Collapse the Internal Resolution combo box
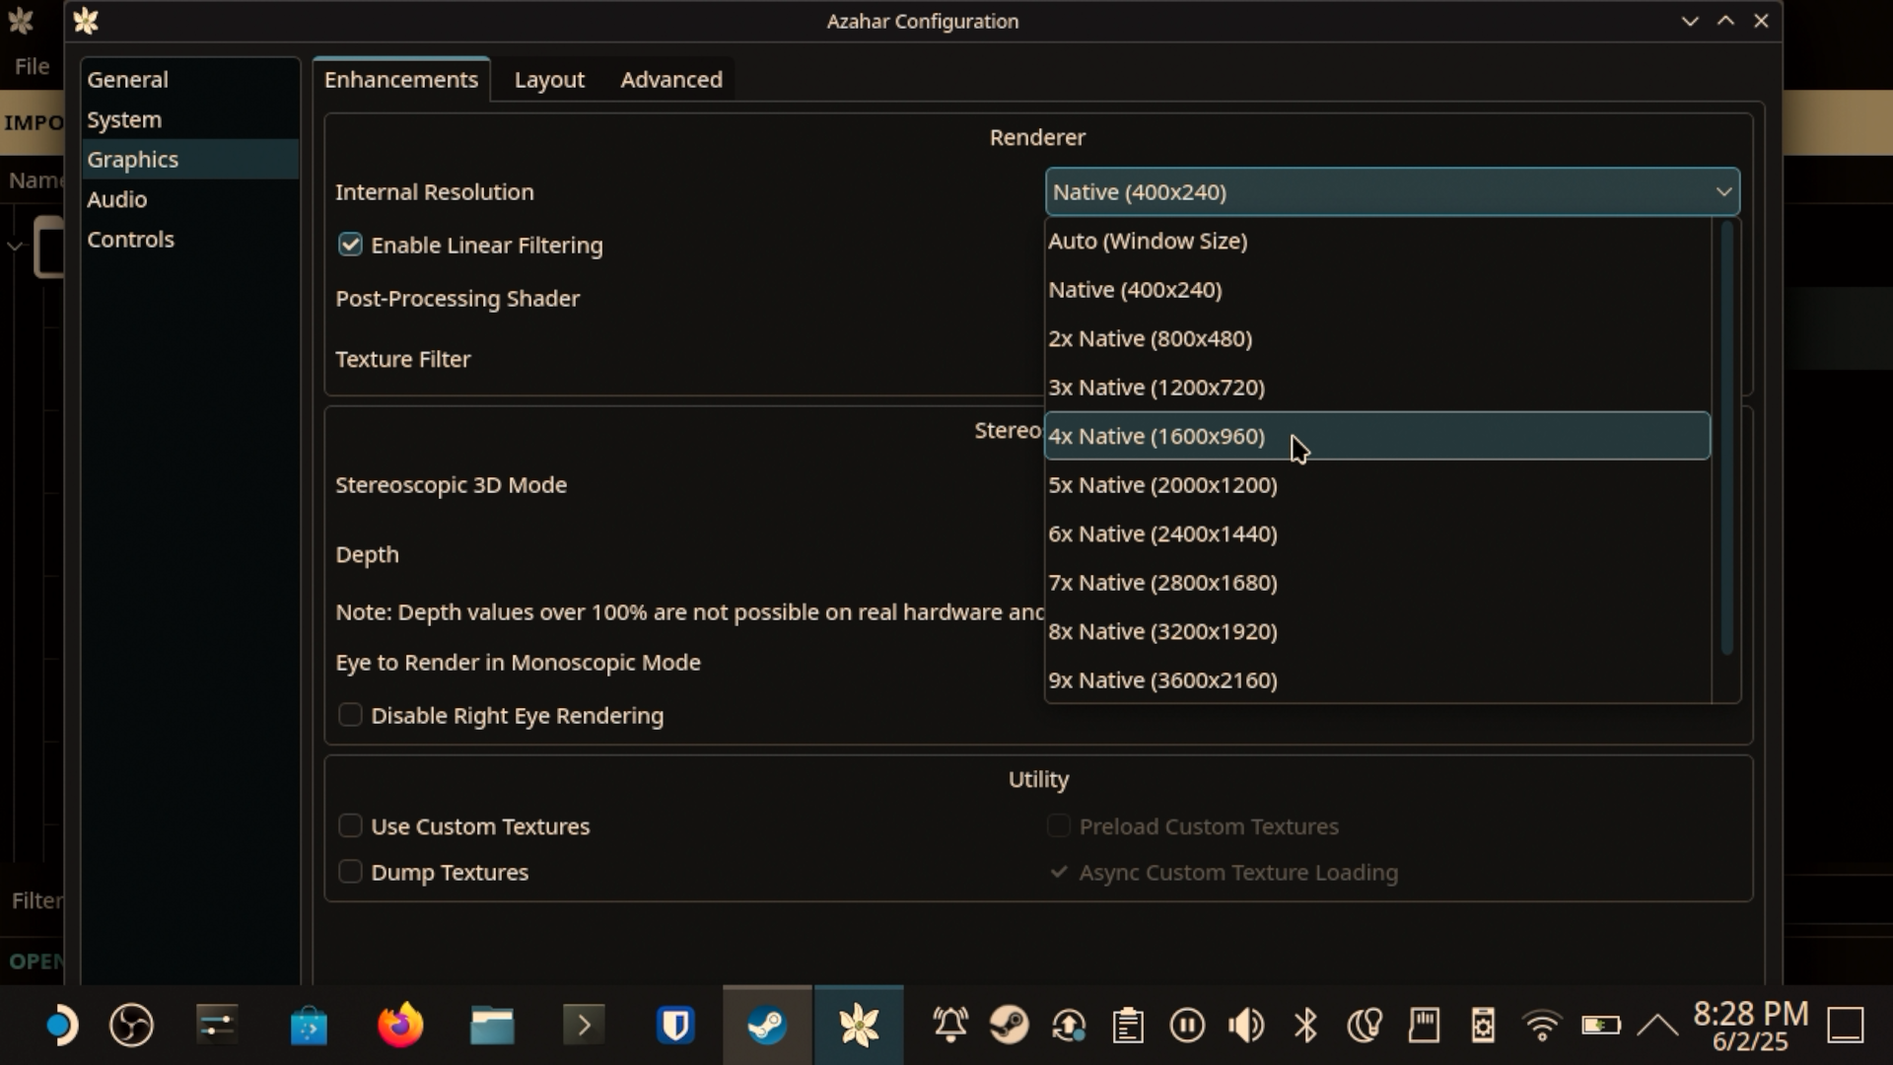This screenshot has width=1893, height=1065. 1392,191
